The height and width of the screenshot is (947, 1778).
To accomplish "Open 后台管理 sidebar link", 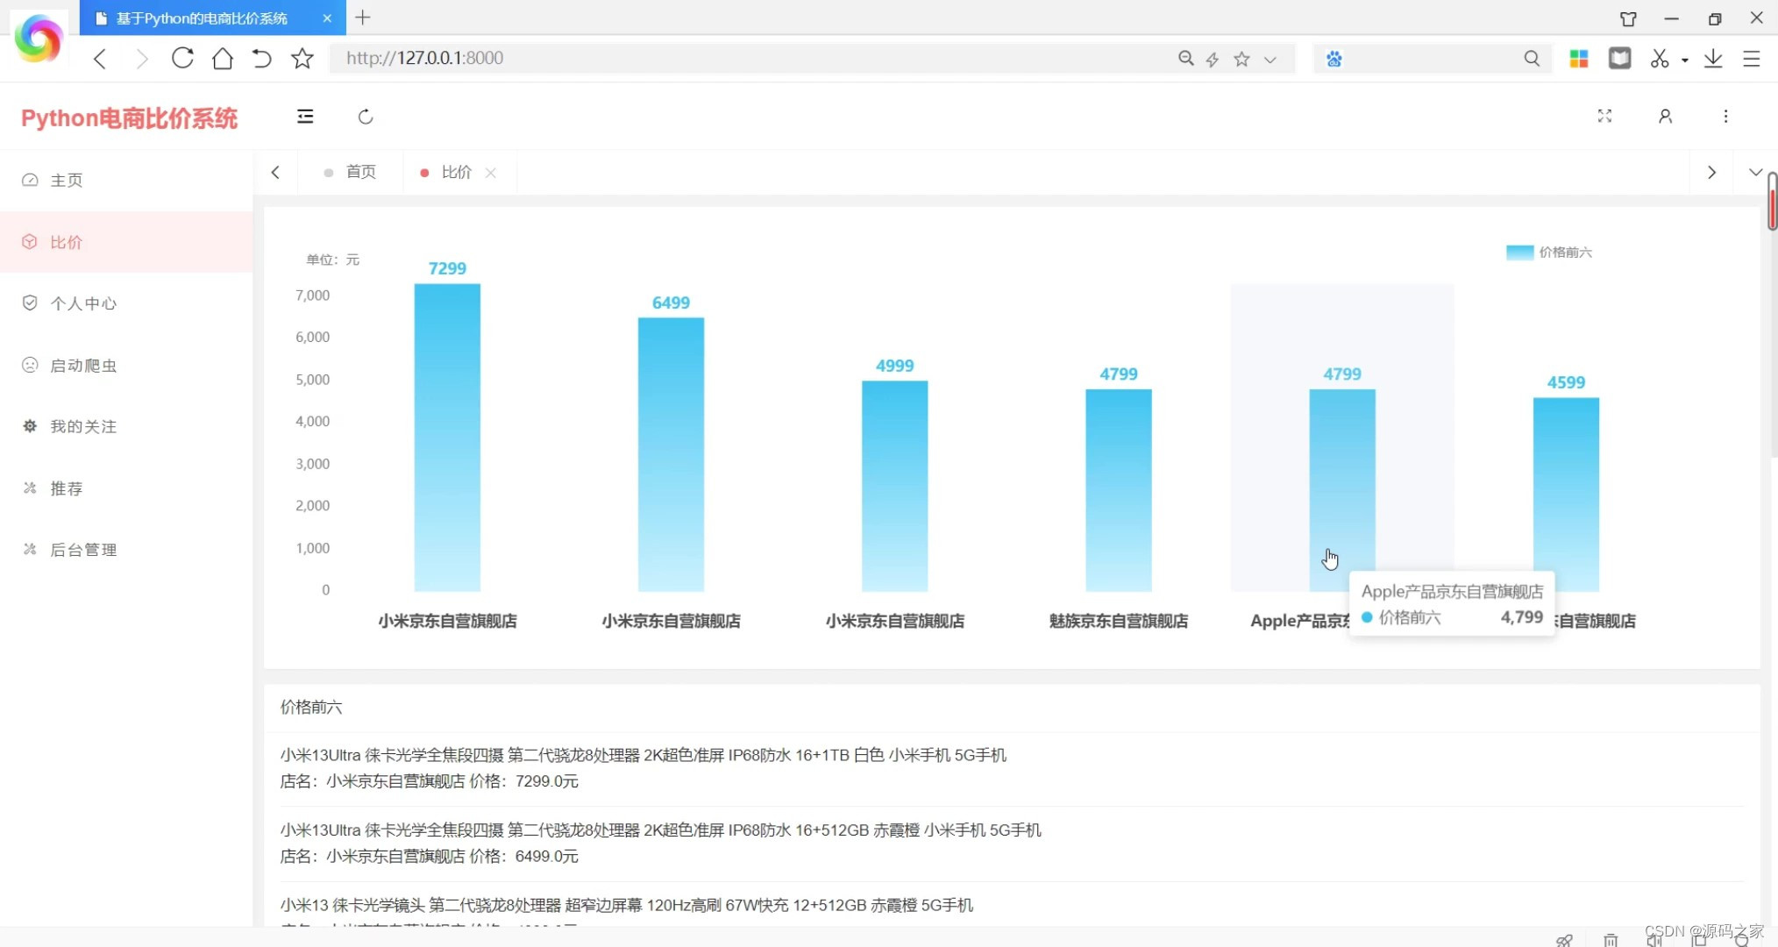I will [83, 550].
